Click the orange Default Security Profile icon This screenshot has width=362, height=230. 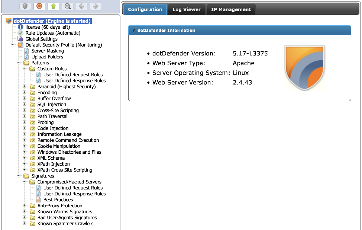click(20, 45)
